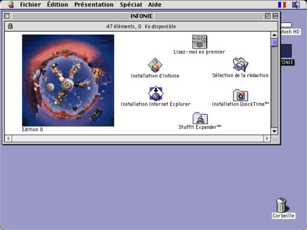Click the French flag keyboard menu icon
The height and width of the screenshot is (230, 307).
[282, 5]
